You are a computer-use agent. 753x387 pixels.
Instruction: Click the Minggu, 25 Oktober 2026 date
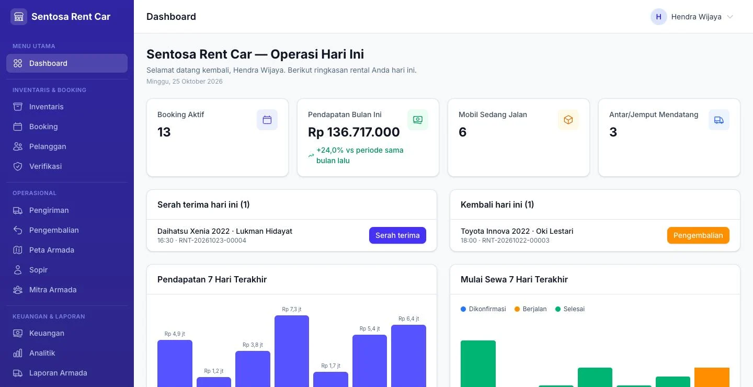[185, 82]
